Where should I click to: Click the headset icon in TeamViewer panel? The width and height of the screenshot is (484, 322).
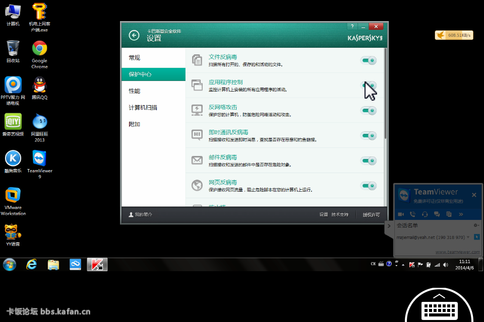pyautogui.click(x=425, y=214)
